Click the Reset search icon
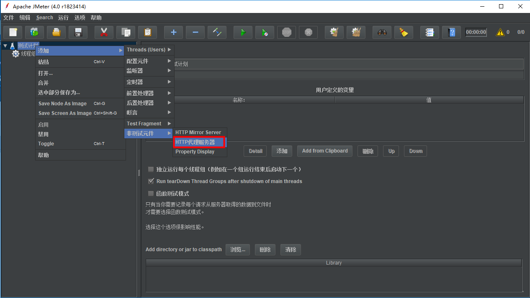The width and height of the screenshot is (530, 298). coord(404,32)
